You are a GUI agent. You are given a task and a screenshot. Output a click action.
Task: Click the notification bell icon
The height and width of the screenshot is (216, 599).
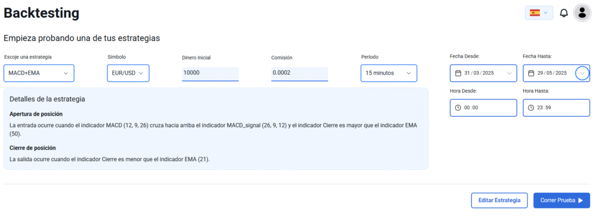(563, 13)
